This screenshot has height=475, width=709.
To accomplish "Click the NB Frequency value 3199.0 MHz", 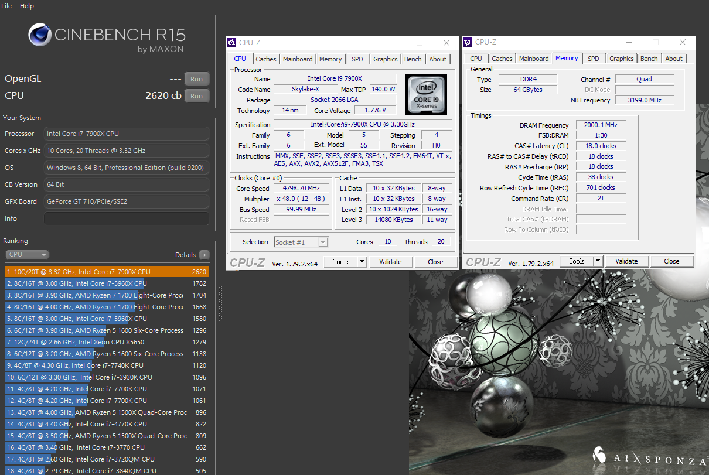I will click(645, 100).
